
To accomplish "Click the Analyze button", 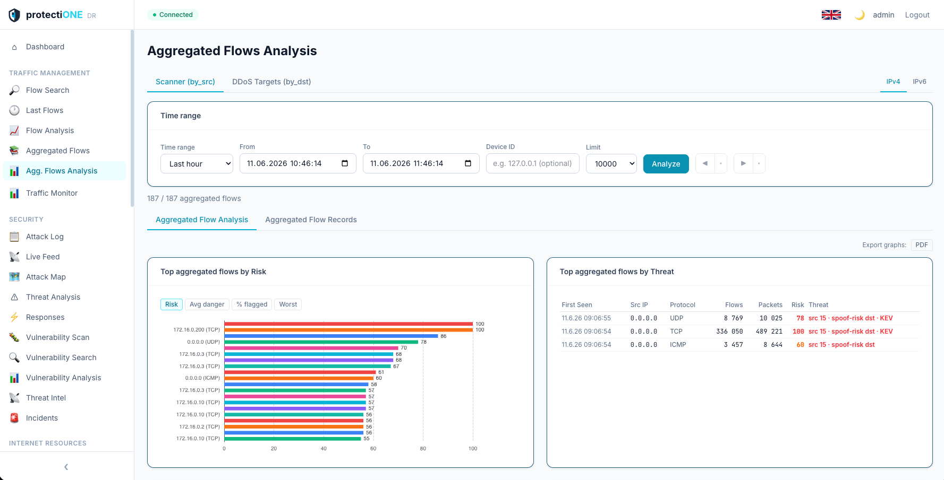I will tap(666, 164).
